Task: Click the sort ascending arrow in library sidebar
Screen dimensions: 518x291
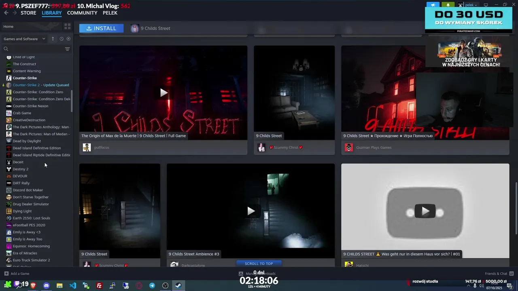Action: (x=53, y=39)
